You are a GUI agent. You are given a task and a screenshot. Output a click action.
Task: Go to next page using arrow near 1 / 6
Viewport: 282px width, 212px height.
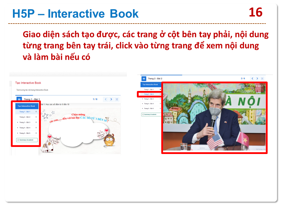point(111,100)
